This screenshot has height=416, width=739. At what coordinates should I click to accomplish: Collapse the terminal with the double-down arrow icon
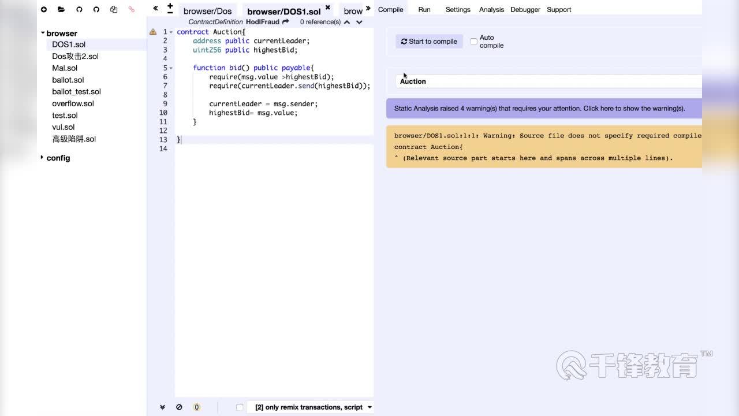coord(162,407)
